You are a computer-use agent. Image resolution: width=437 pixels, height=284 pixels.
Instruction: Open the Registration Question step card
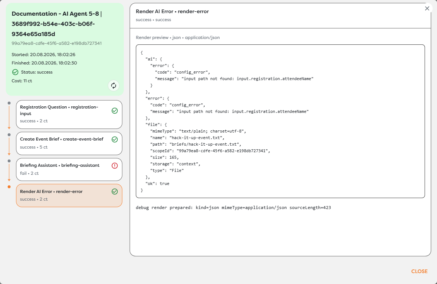click(69, 114)
